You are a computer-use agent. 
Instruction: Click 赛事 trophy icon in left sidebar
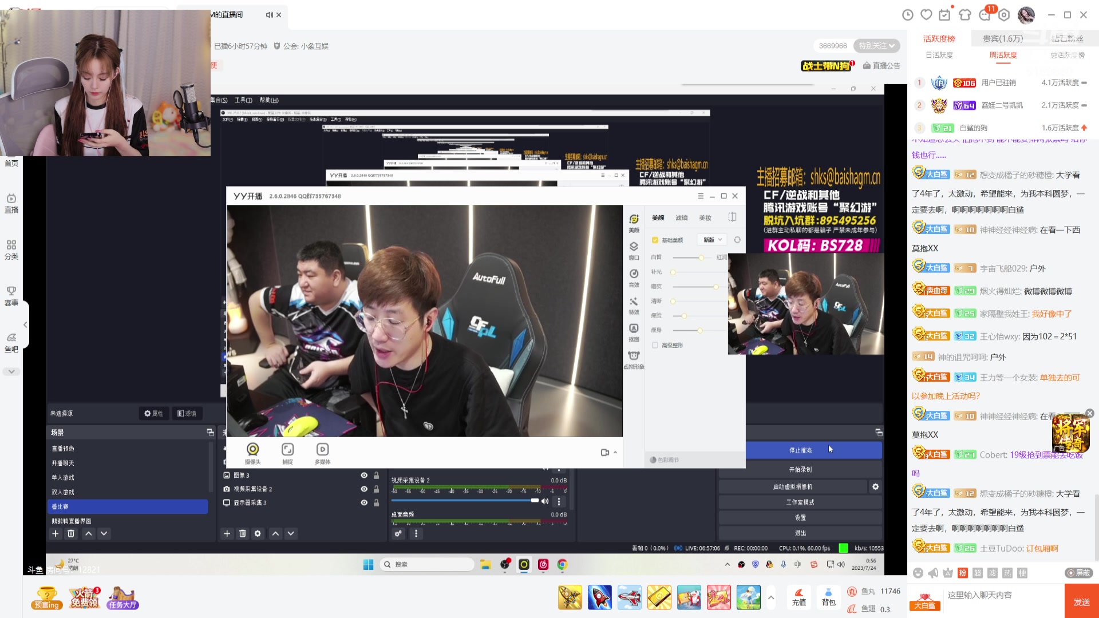[11, 296]
